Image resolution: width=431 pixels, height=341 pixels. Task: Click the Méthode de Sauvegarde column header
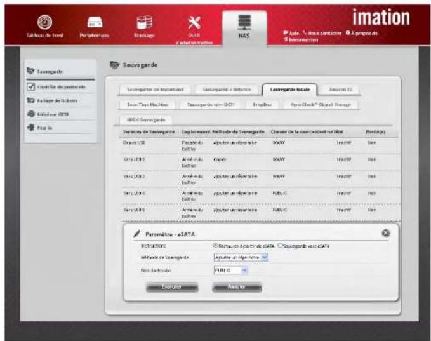pos(238,132)
